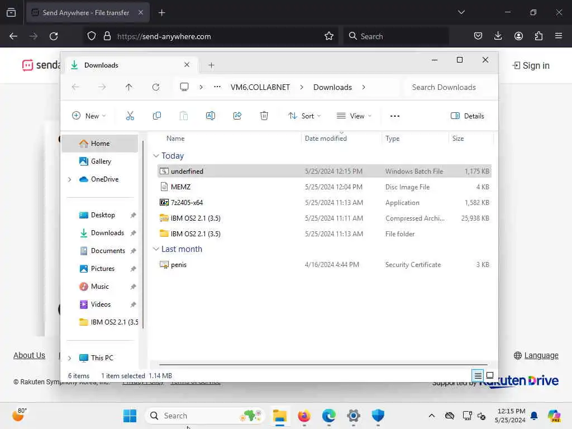572x429 pixels.
Task: Switch to details list view in status bar
Action: click(478, 375)
